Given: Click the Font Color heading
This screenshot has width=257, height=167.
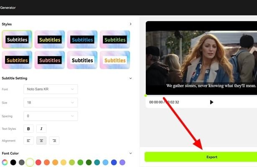Looking at the screenshot, I should [x=10, y=153].
